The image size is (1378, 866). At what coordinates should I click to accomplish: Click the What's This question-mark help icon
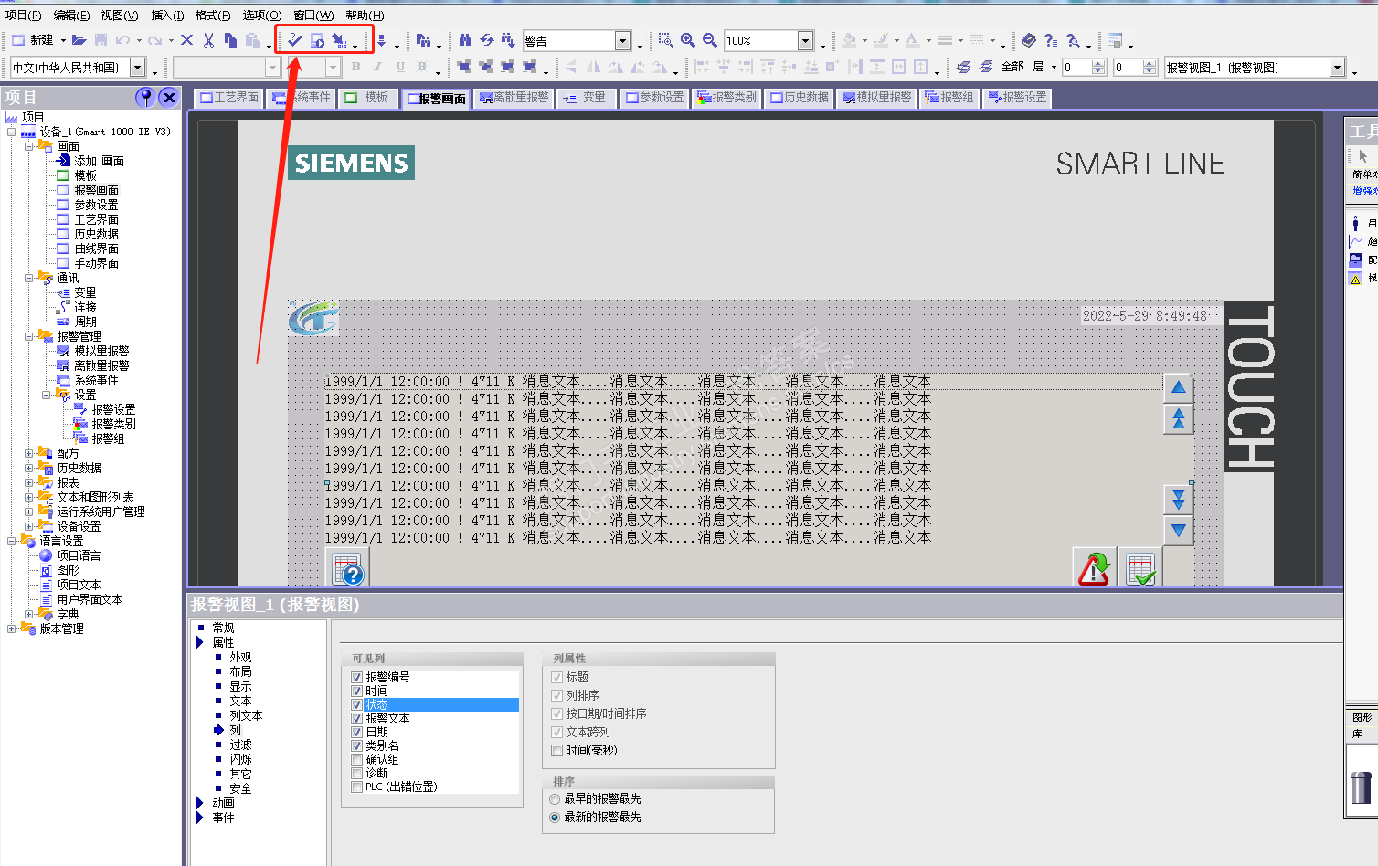coord(1051,40)
